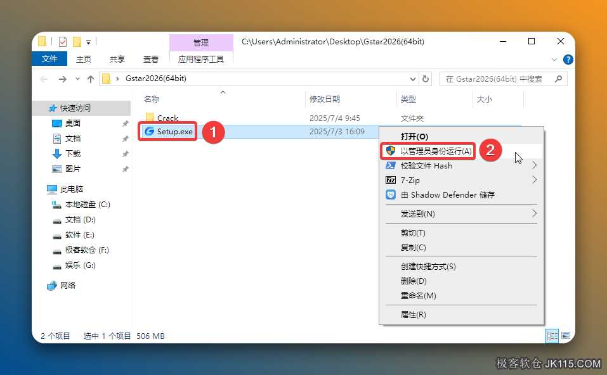
Task: Open 下载 in quick access
Action: (73, 153)
